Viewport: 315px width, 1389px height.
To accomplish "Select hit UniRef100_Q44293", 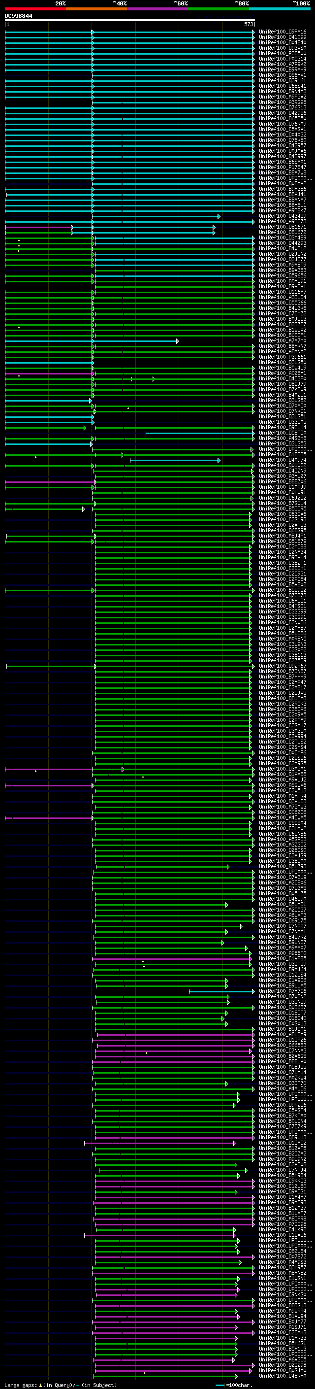I will [282, 243].
